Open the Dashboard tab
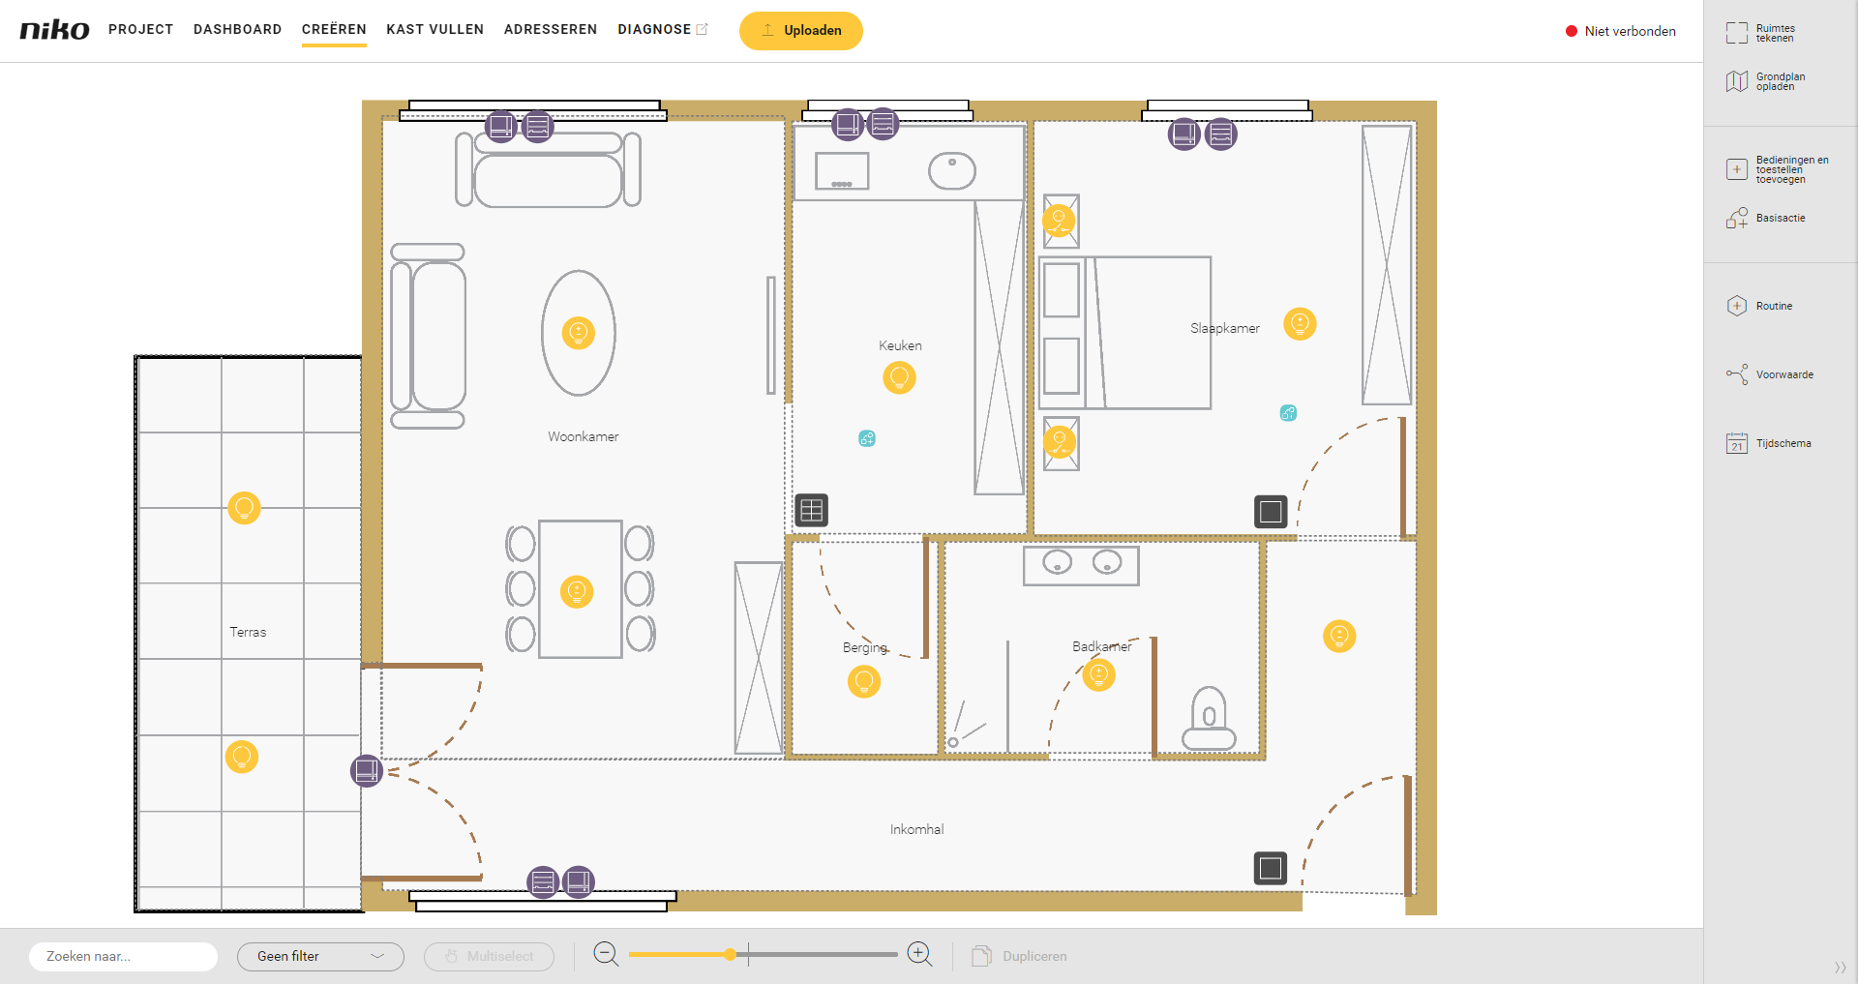Image resolution: width=1858 pixels, height=984 pixels. (238, 29)
